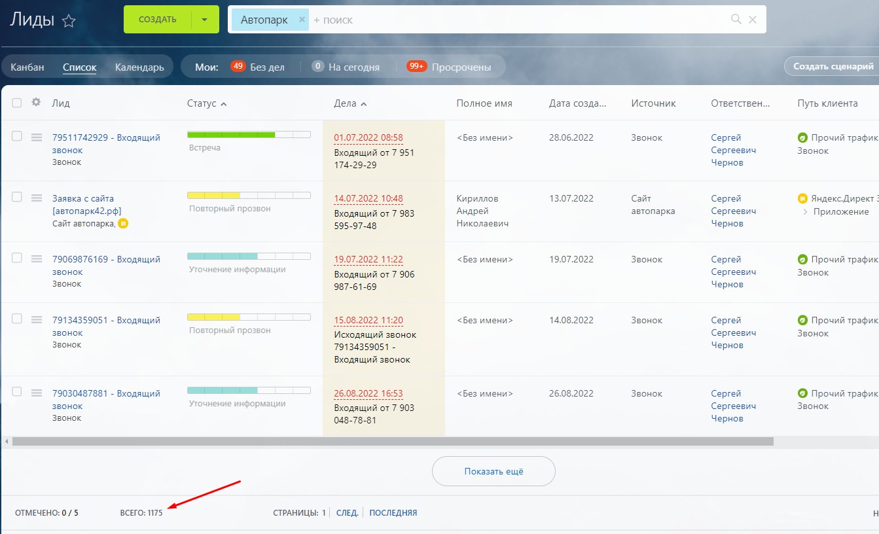Switch to Календарь view
This screenshot has width=879, height=534.
point(139,67)
